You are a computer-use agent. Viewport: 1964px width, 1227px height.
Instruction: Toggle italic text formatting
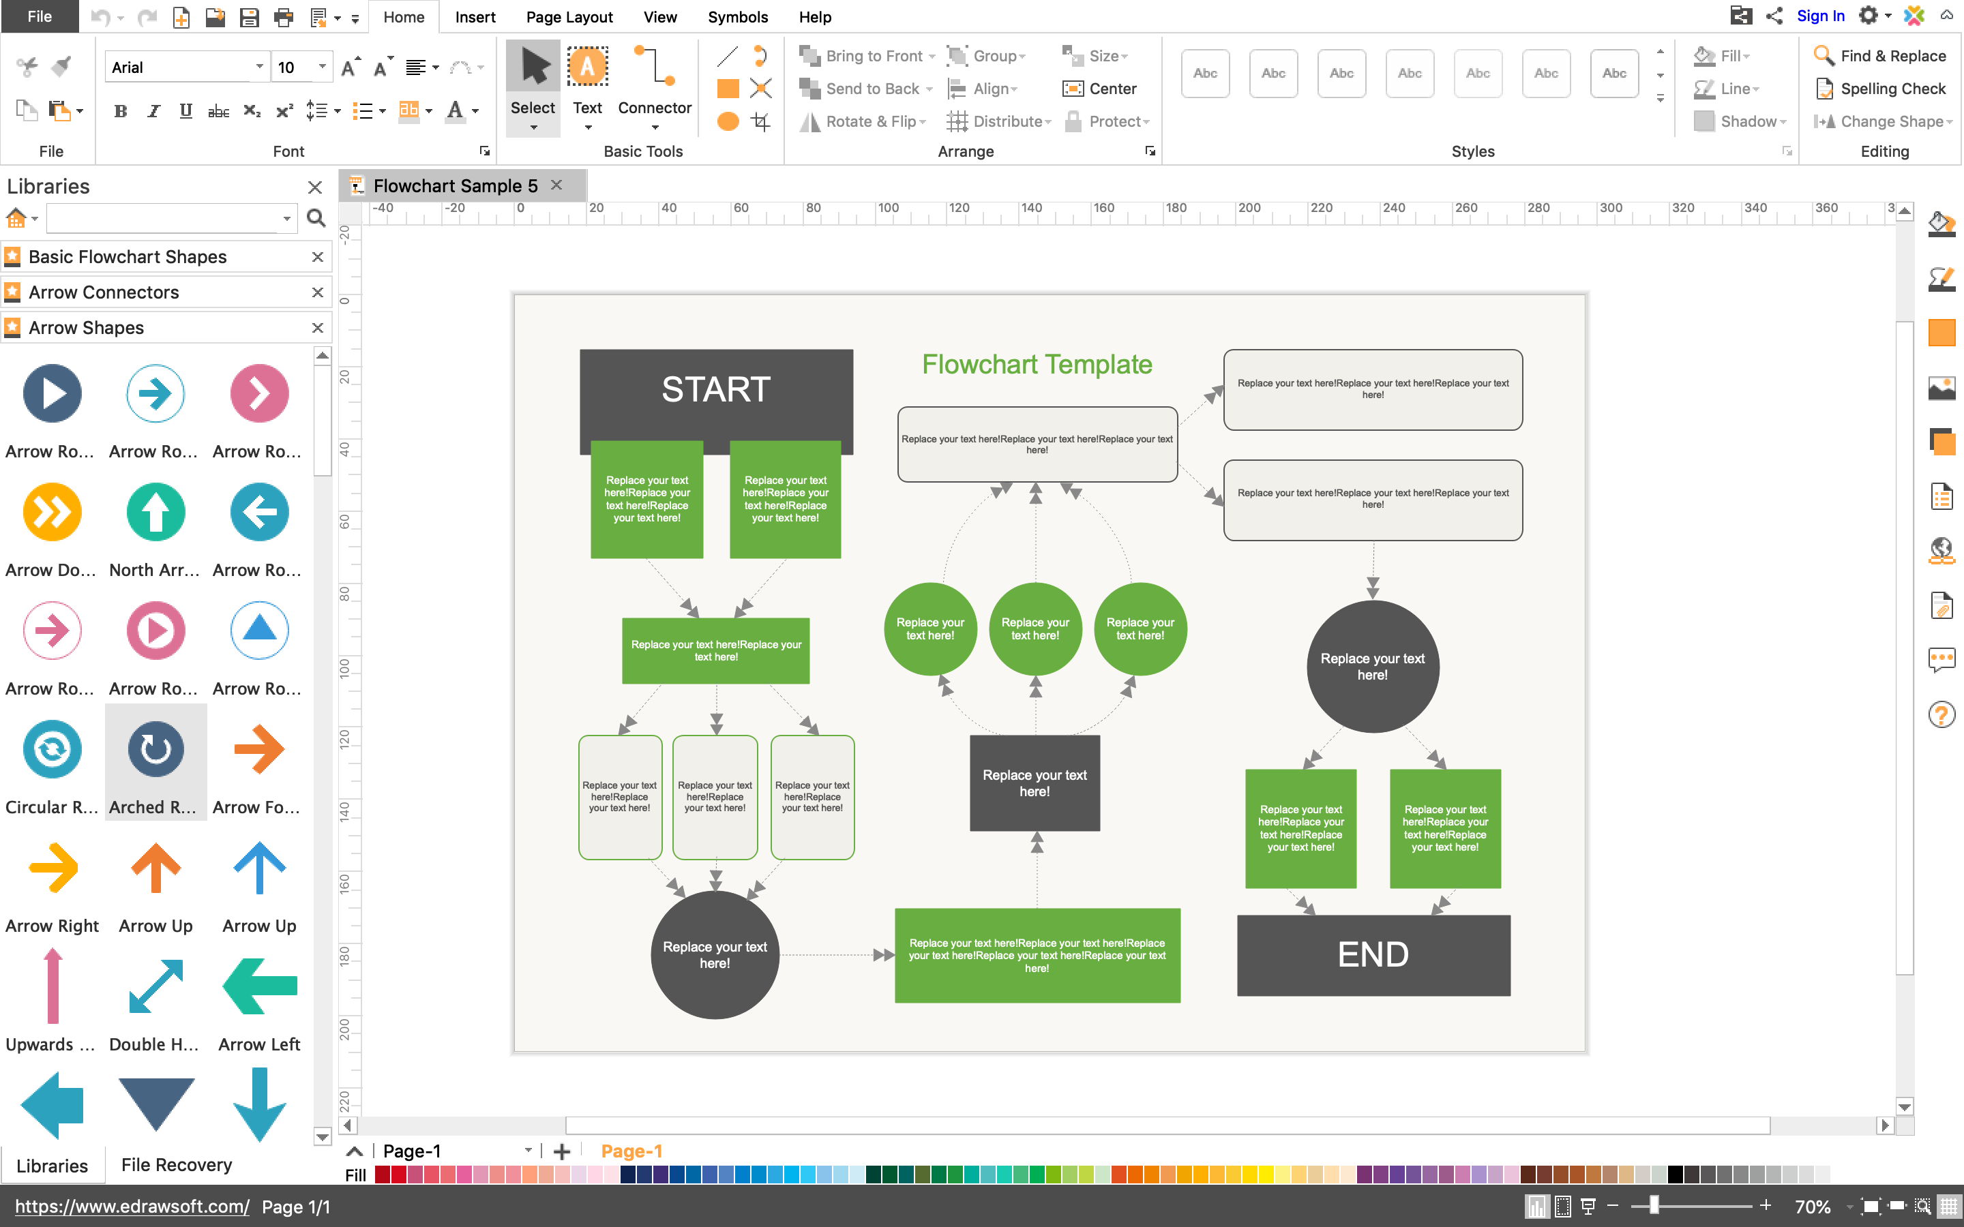tap(153, 111)
